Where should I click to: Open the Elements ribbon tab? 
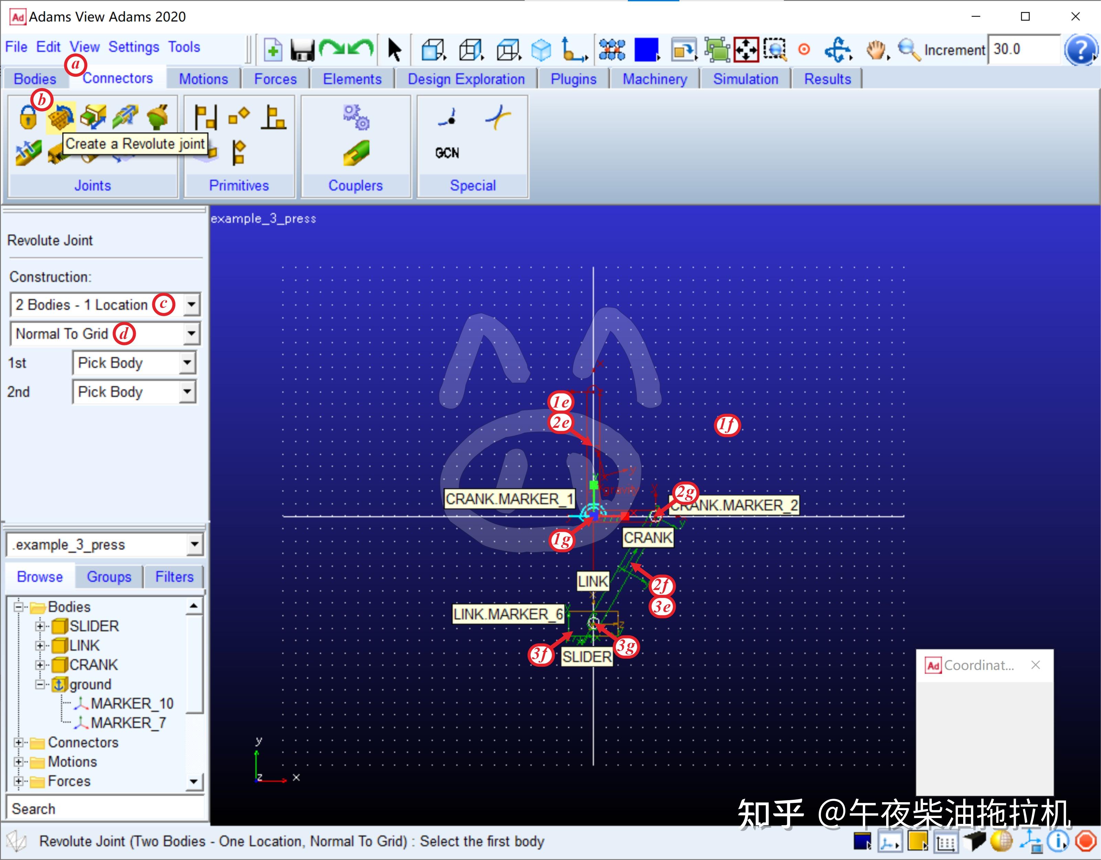point(352,79)
